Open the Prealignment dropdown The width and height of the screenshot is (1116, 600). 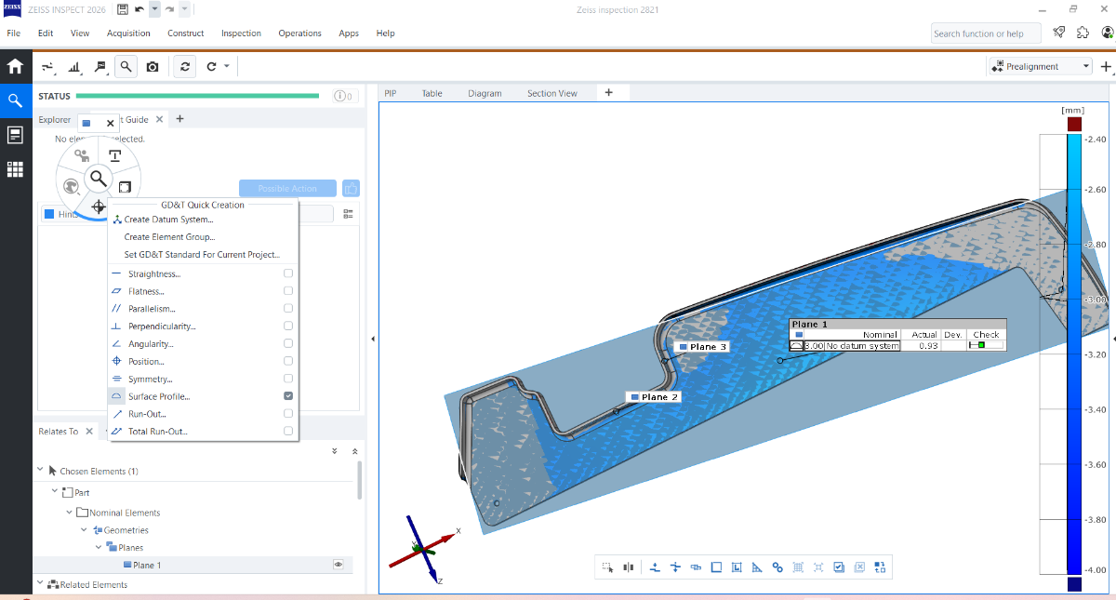pos(1041,67)
